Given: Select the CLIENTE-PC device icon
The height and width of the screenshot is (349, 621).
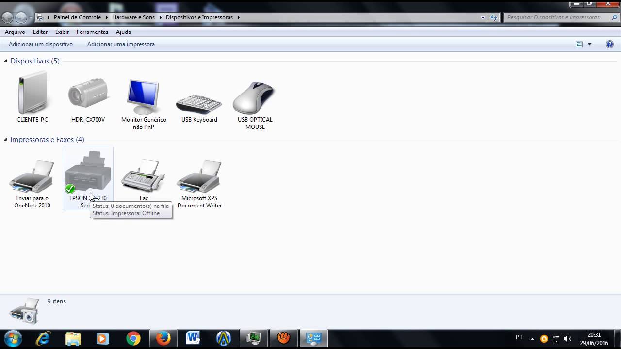Looking at the screenshot, I should (32, 93).
